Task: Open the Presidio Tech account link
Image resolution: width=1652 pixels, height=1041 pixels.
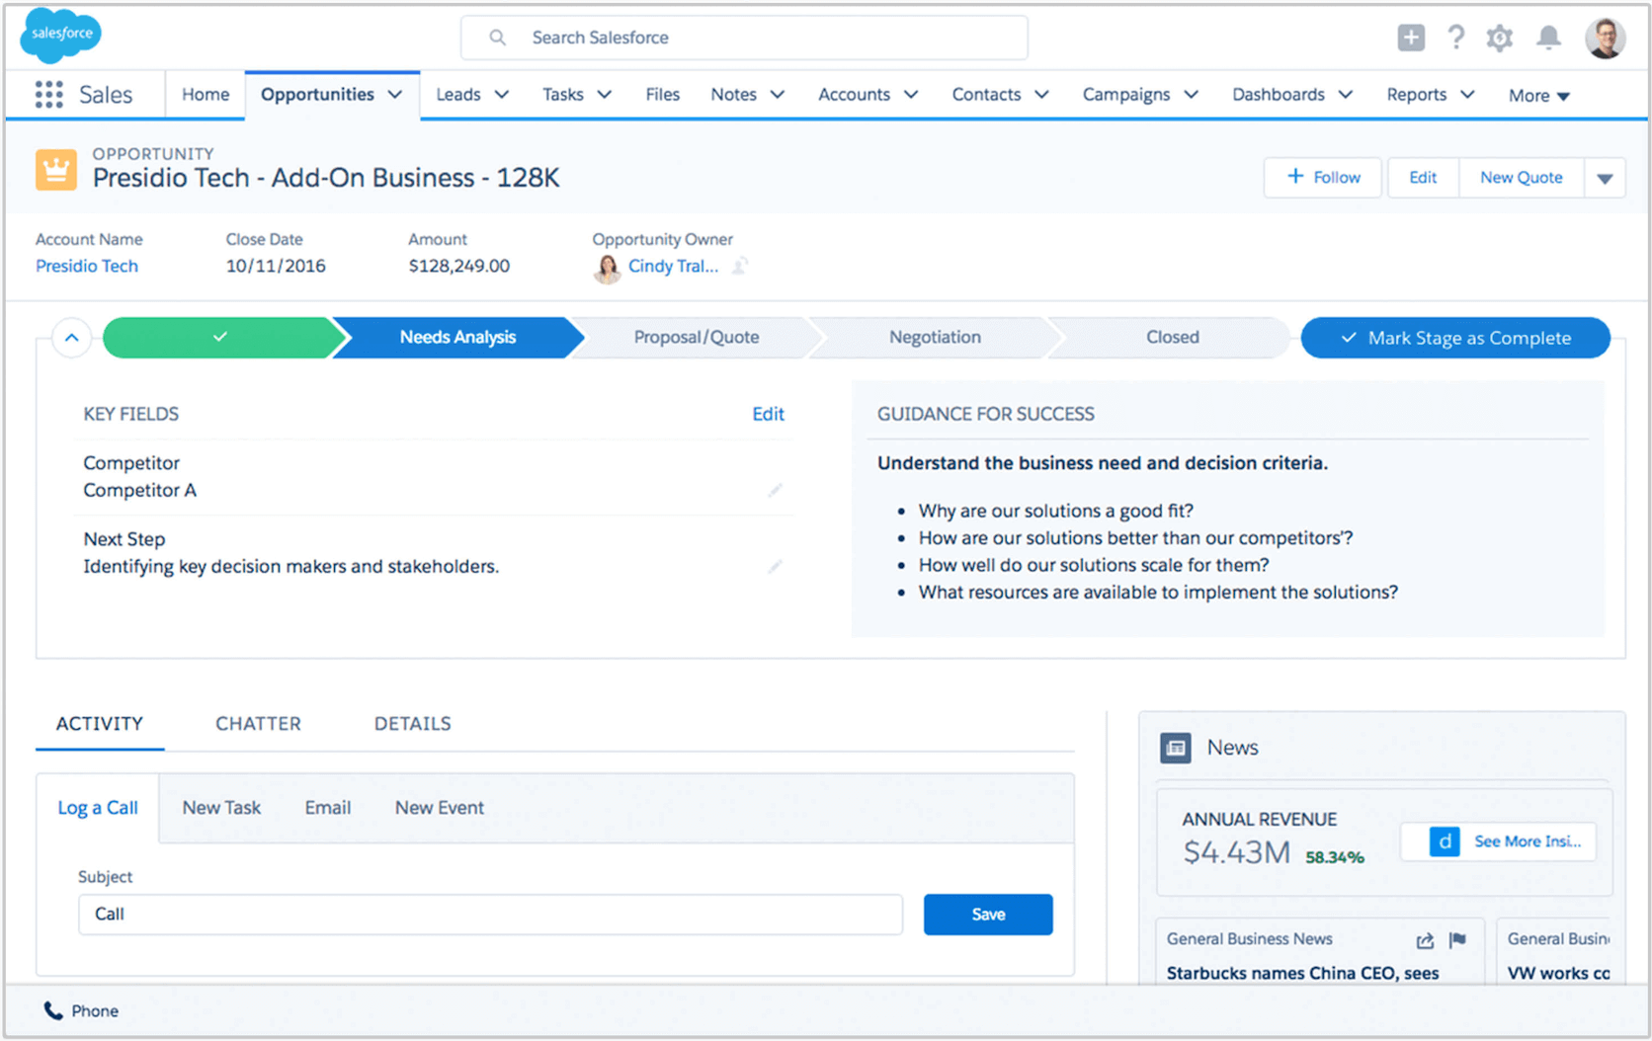Action: [86, 266]
